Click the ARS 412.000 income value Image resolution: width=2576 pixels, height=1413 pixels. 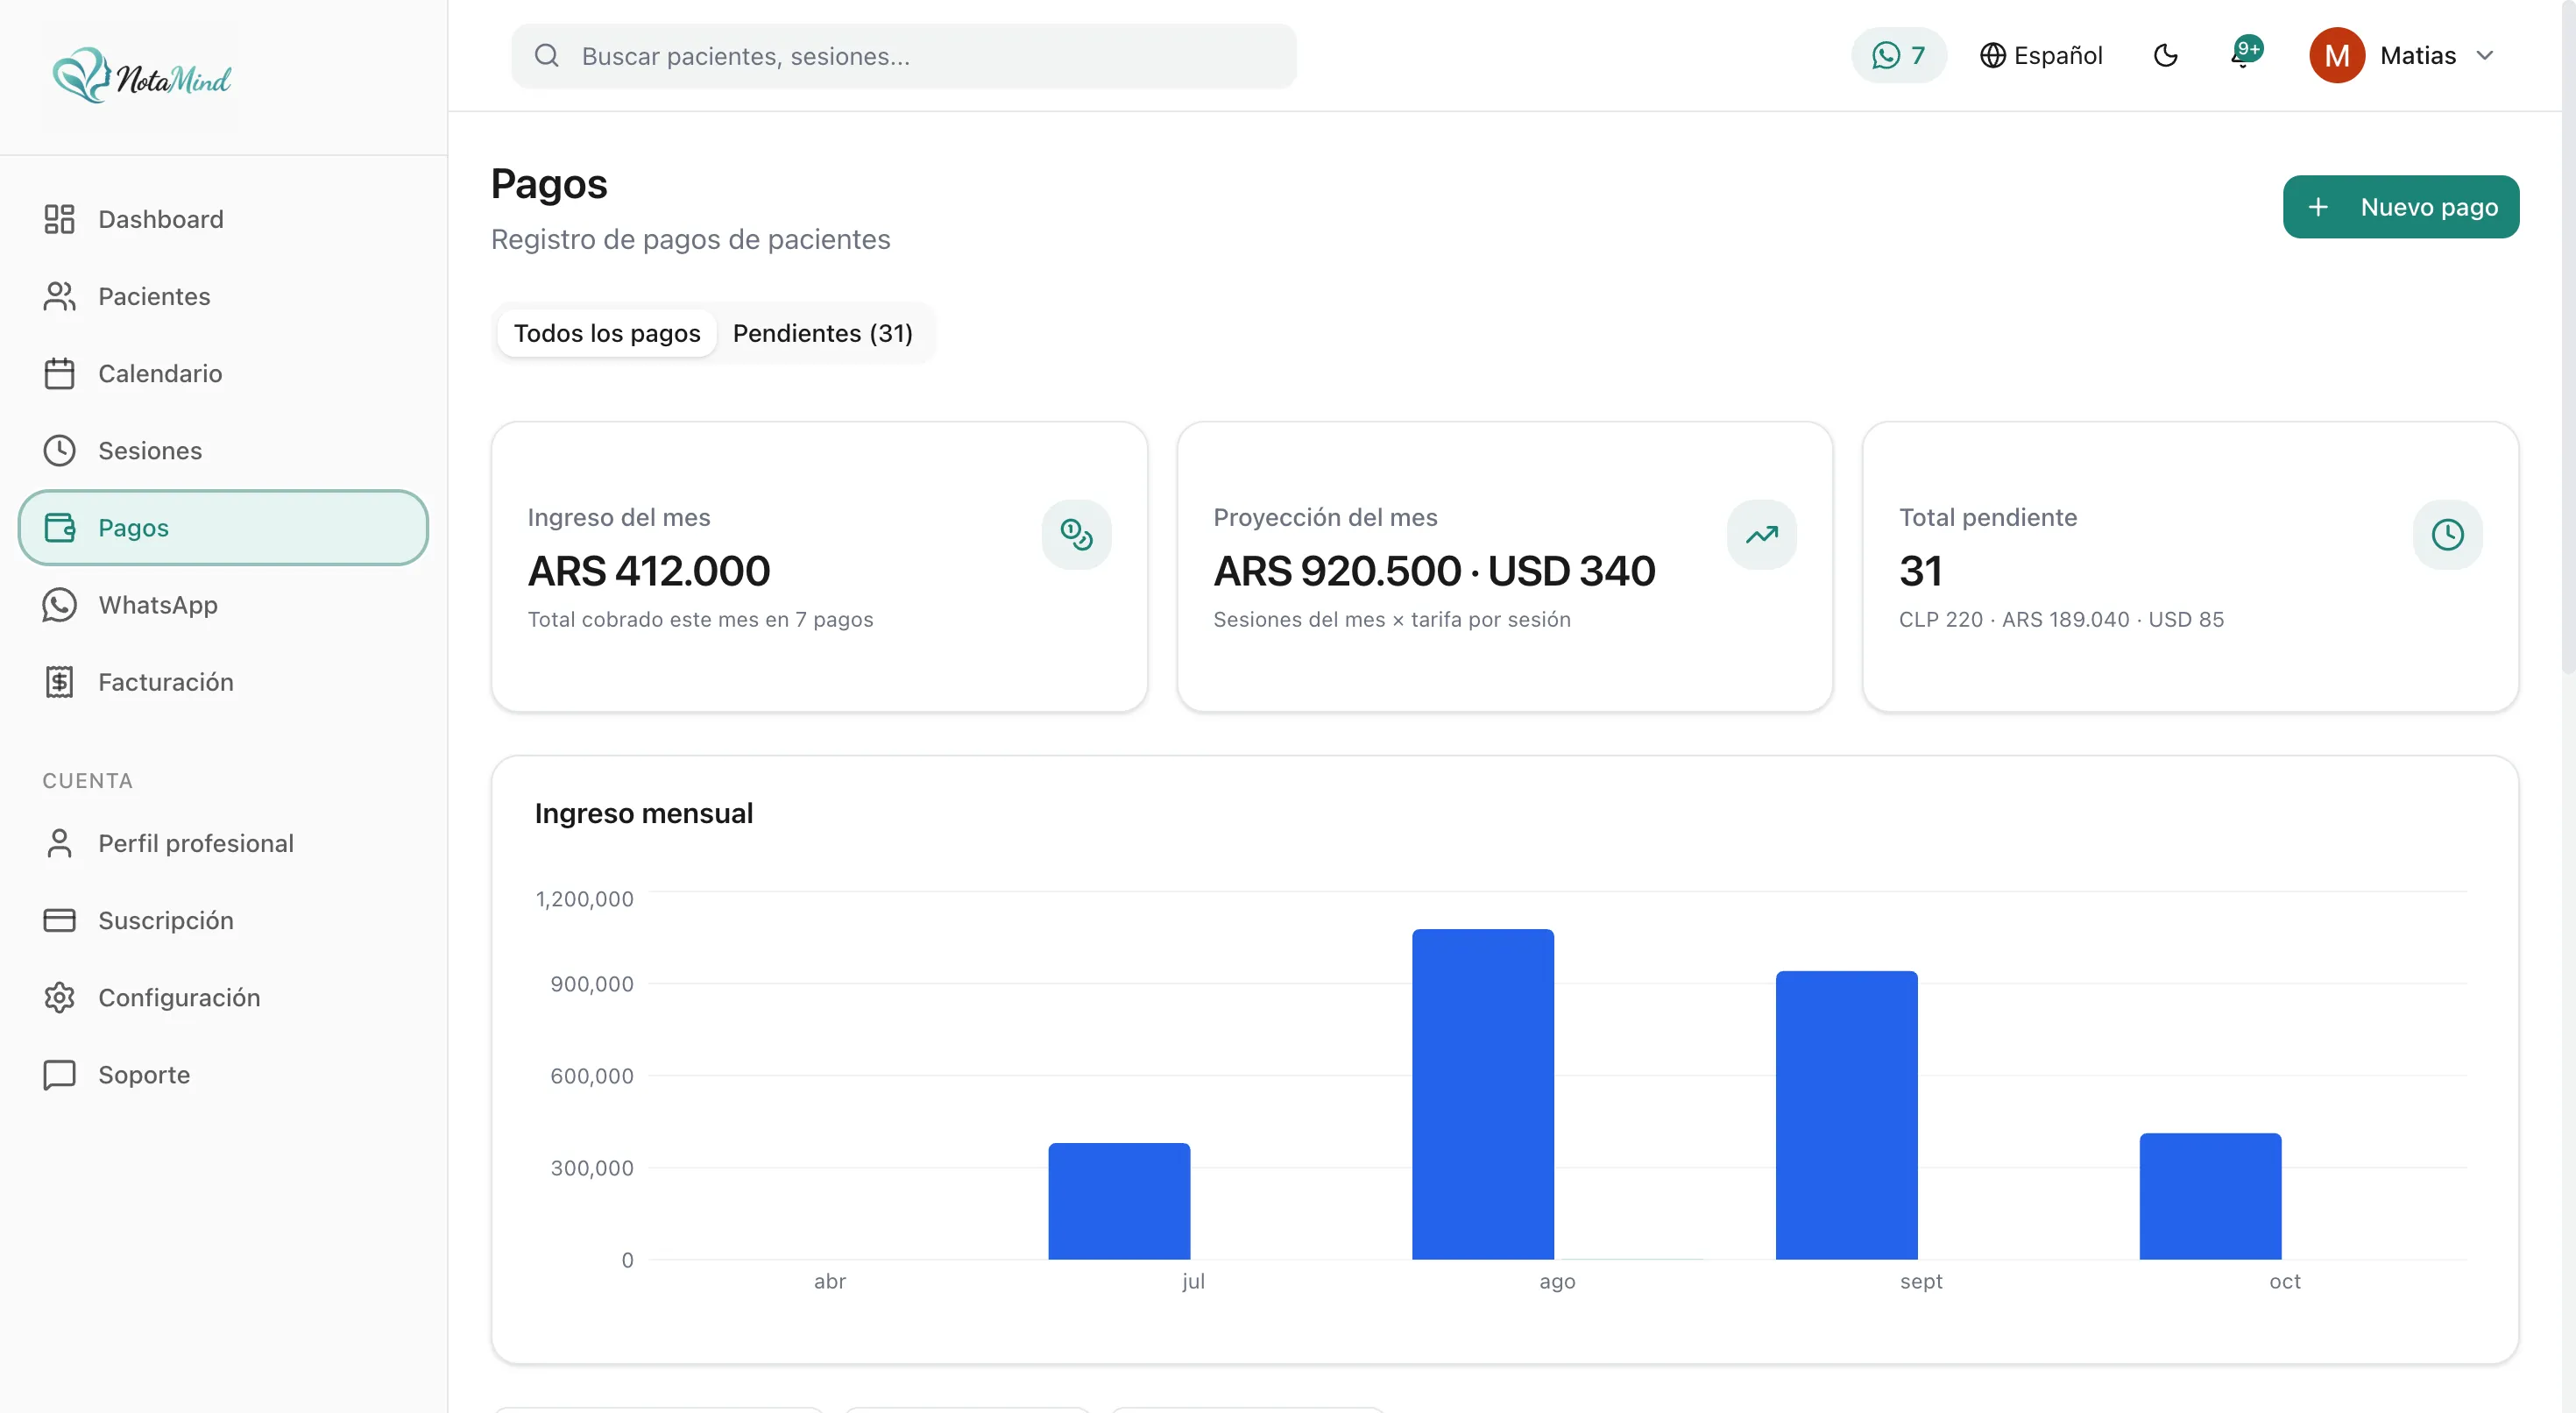[649, 571]
